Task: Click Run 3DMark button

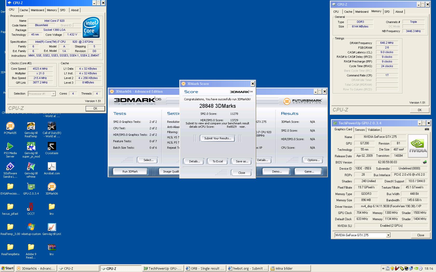Action: pos(130,171)
